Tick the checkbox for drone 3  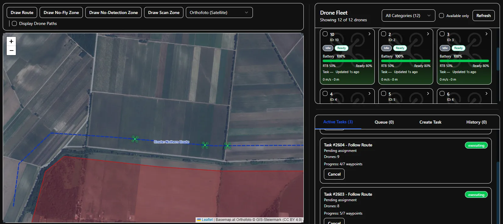442,34
